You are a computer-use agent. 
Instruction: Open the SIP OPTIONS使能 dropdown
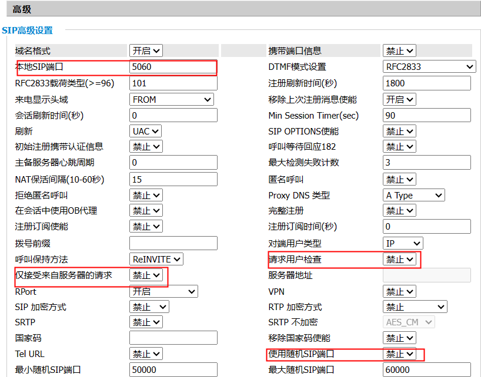[x=399, y=132]
